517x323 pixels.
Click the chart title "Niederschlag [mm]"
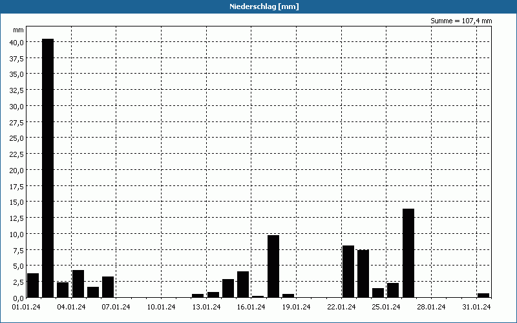click(x=264, y=6)
